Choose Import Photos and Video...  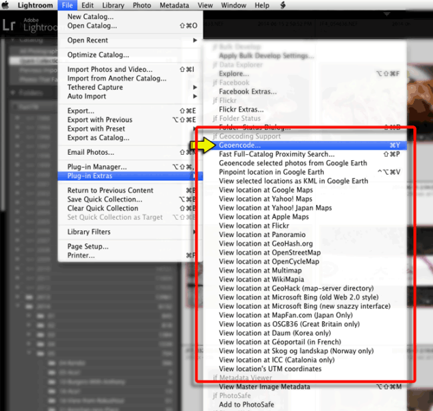109,70
